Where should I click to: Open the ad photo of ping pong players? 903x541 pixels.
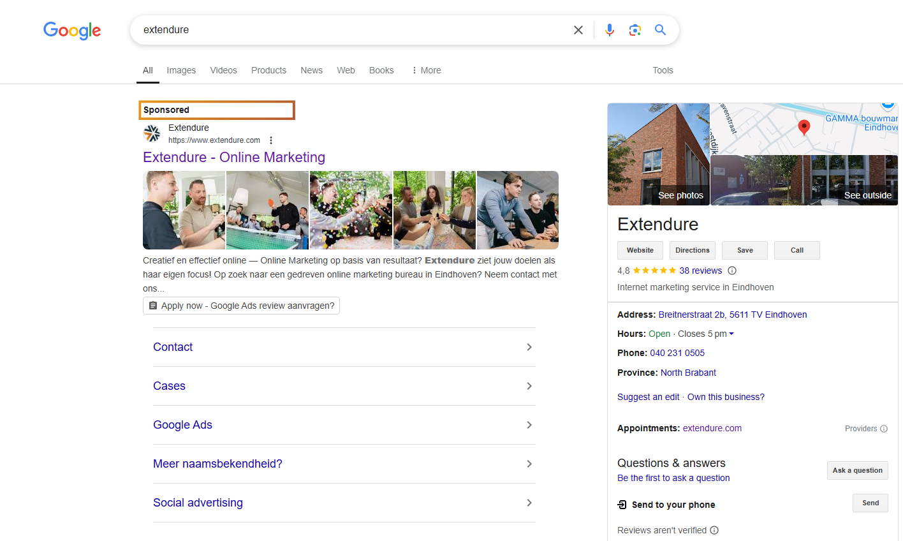pos(267,210)
